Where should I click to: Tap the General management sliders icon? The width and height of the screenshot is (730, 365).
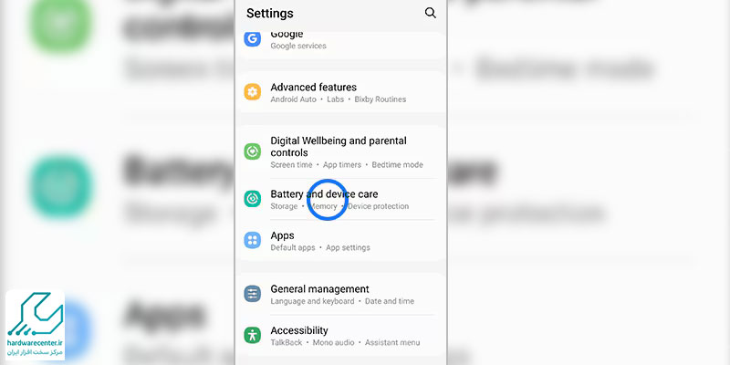pyautogui.click(x=253, y=294)
